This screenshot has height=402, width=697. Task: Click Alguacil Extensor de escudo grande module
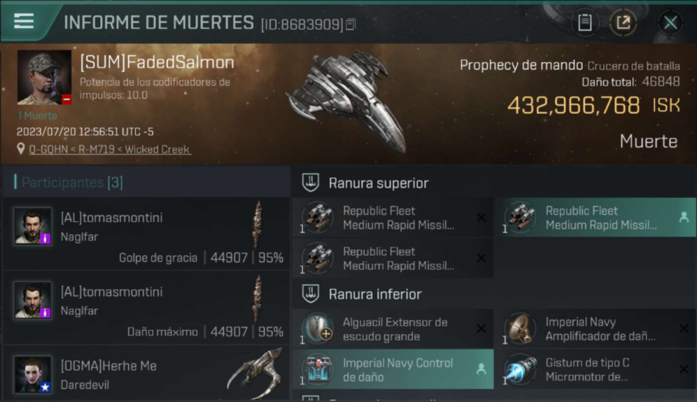click(393, 329)
